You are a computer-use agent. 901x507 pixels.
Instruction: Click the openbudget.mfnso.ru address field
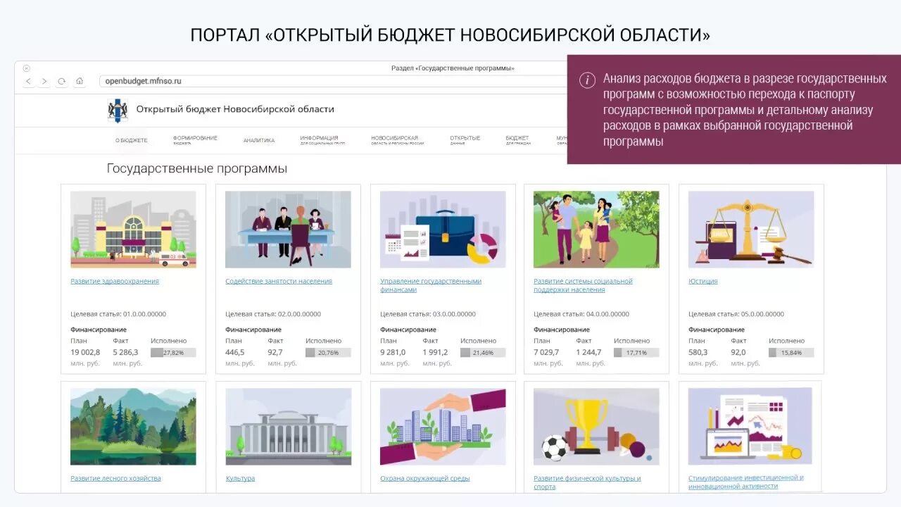click(x=333, y=81)
